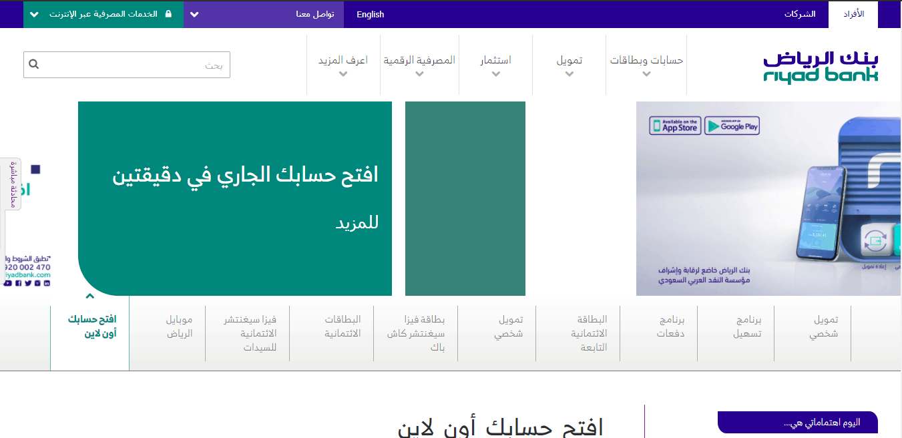Click the اليوم اهتماماتي هي button
The image size is (902, 438).
(x=798, y=423)
